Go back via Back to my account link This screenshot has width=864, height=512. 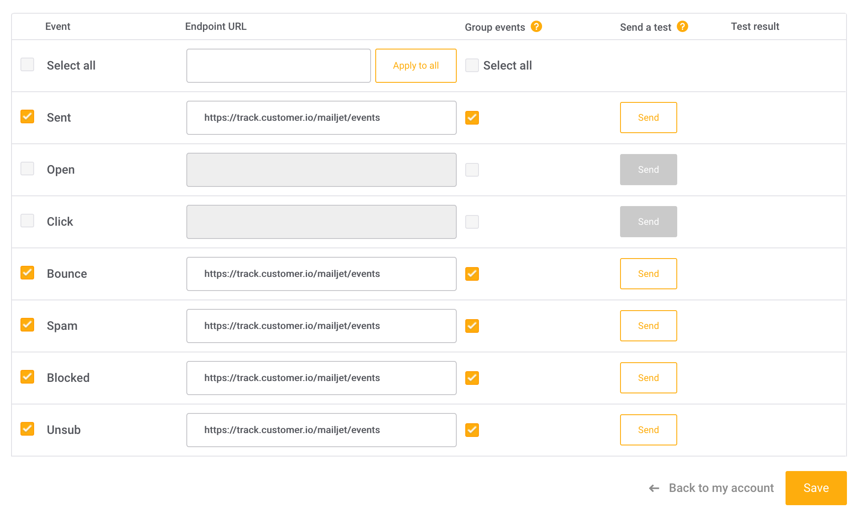[x=721, y=488]
